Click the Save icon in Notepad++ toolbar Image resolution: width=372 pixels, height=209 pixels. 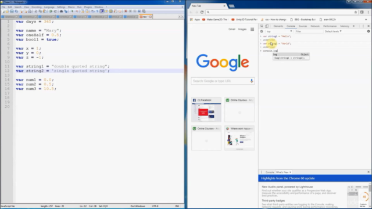coord(12,11)
